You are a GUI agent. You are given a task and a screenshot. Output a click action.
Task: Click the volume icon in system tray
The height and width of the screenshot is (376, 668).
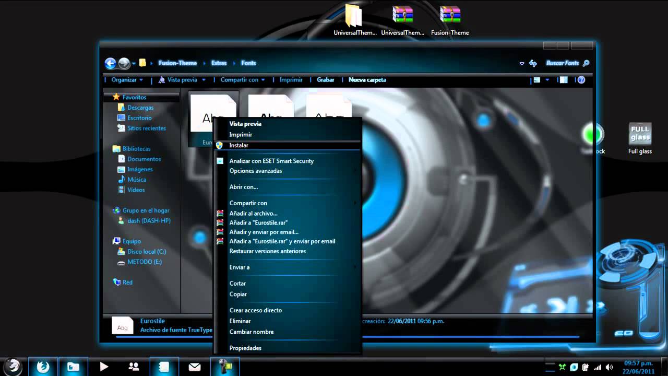pos(609,367)
